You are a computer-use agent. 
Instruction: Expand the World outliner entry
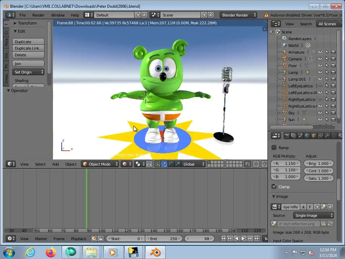pyautogui.click(x=279, y=45)
